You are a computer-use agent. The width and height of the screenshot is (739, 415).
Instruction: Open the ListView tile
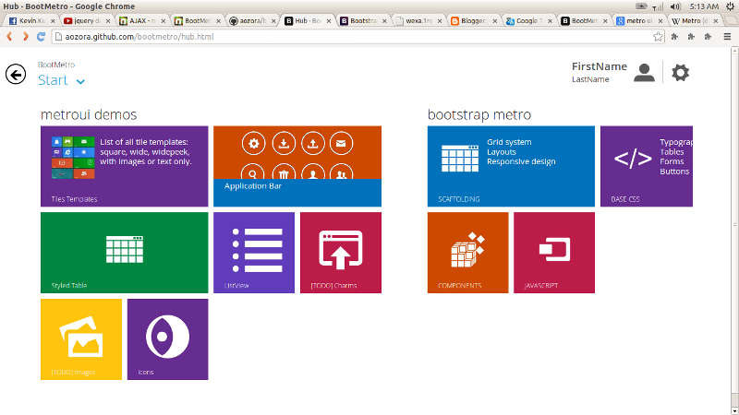tap(254, 253)
